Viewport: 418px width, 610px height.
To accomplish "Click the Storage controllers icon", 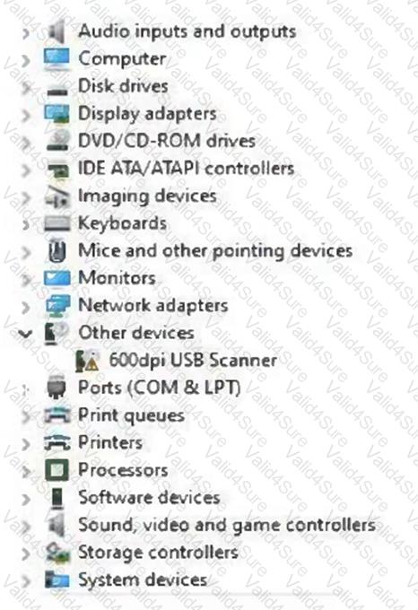I will pos(57,553).
